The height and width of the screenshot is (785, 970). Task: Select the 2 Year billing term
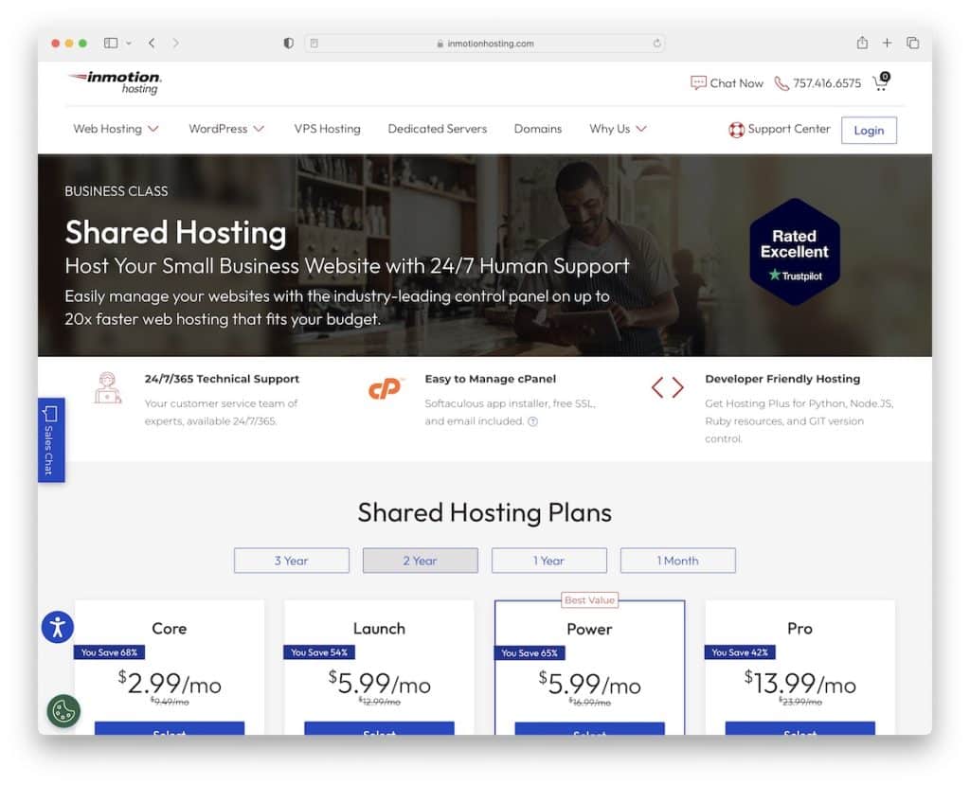pyautogui.click(x=420, y=561)
